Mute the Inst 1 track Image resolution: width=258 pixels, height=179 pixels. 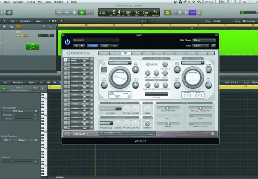coord(18,36)
